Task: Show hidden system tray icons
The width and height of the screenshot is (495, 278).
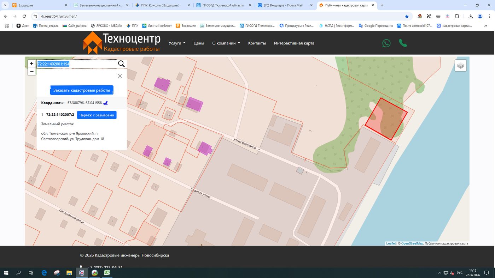Action: tap(439, 273)
